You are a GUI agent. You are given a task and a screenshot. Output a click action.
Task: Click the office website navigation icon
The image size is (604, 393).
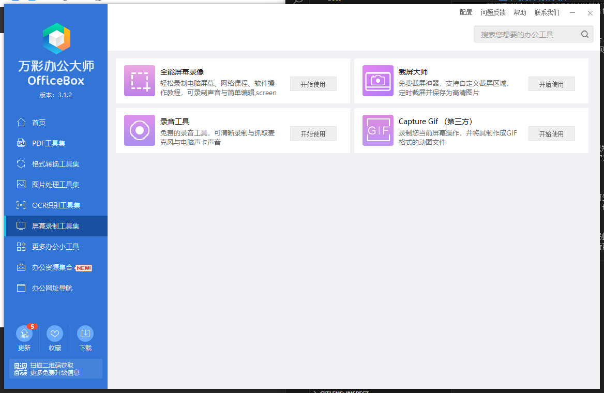coord(21,288)
